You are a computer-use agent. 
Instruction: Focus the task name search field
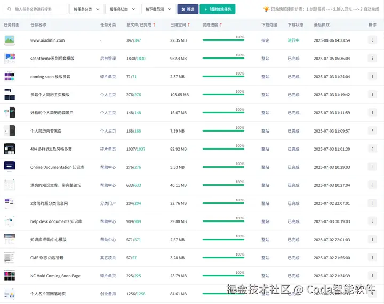(x=36, y=9)
